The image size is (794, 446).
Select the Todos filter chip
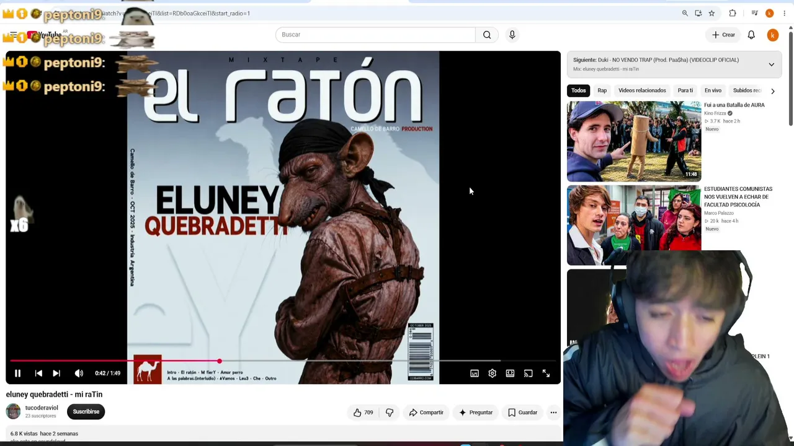578,90
